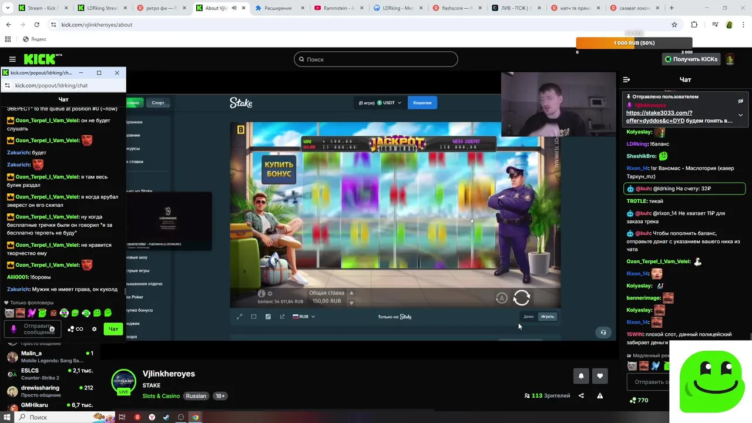
Task: Turn on notifications with the bell button
Action: coord(581,376)
